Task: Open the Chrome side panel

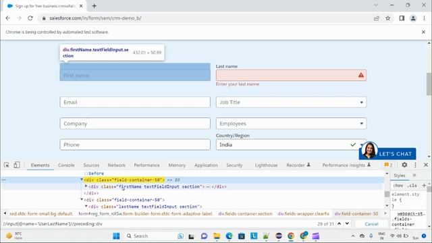Action: coord(402,18)
